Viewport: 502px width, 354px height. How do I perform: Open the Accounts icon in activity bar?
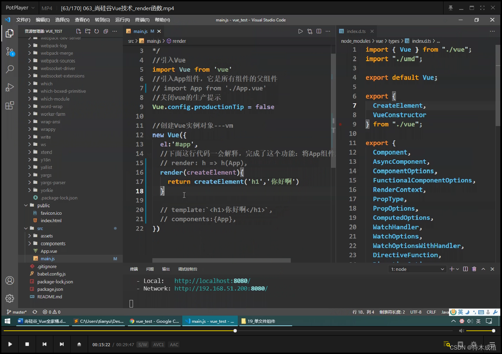pos(10,281)
